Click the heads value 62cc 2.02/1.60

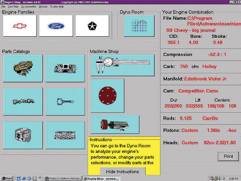coord(219,143)
